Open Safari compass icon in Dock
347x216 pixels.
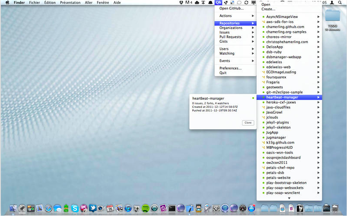click(48, 208)
